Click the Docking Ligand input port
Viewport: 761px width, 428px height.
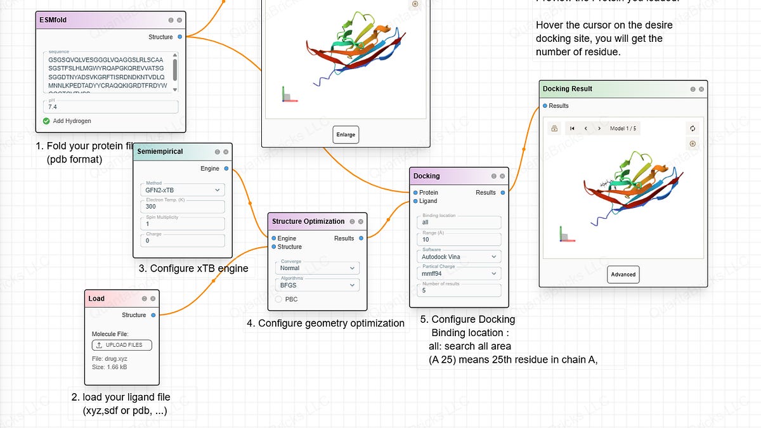click(x=415, y=201)
